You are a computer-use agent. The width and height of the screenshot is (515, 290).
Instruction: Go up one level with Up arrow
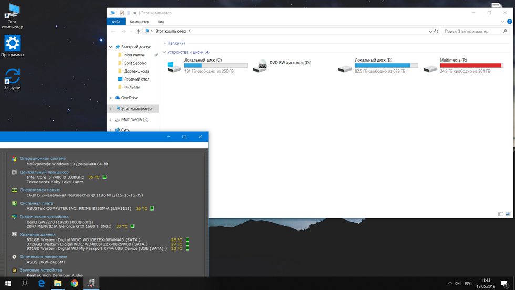pyautogui.click(x=138, y=31)
